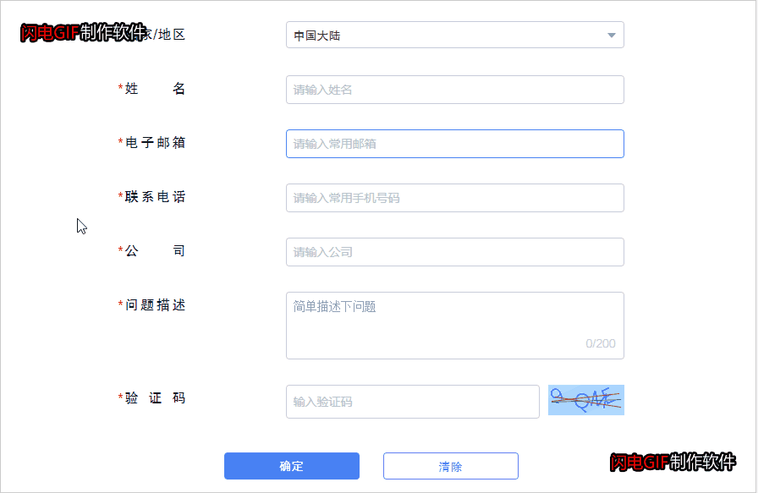Select the 输入验证码 captcha input
Viewport: 758px width, 493px height.
[x=412, y=401]
